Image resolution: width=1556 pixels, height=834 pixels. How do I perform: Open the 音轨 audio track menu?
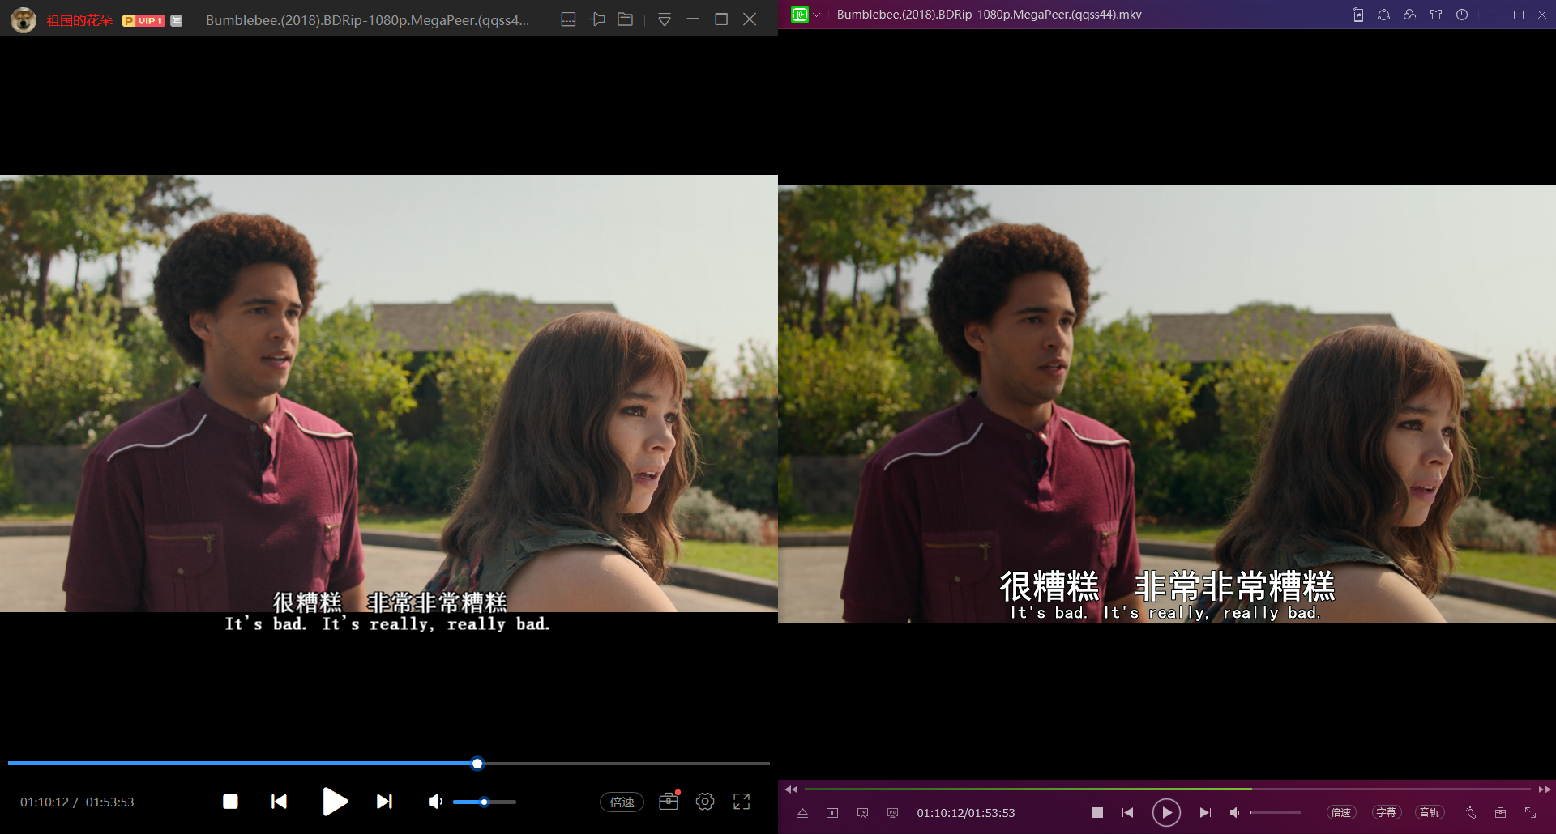pos(1429,812)
